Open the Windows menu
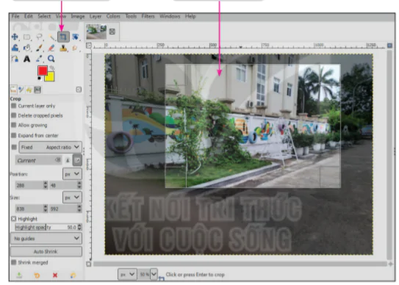This screenshot has height=285, width=399. point(170,16)
